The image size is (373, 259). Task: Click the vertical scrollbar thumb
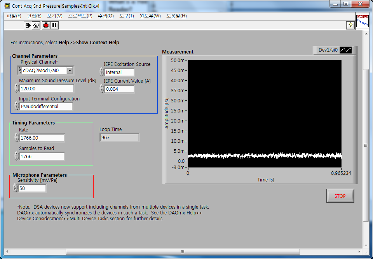click(x=366, y=145)
